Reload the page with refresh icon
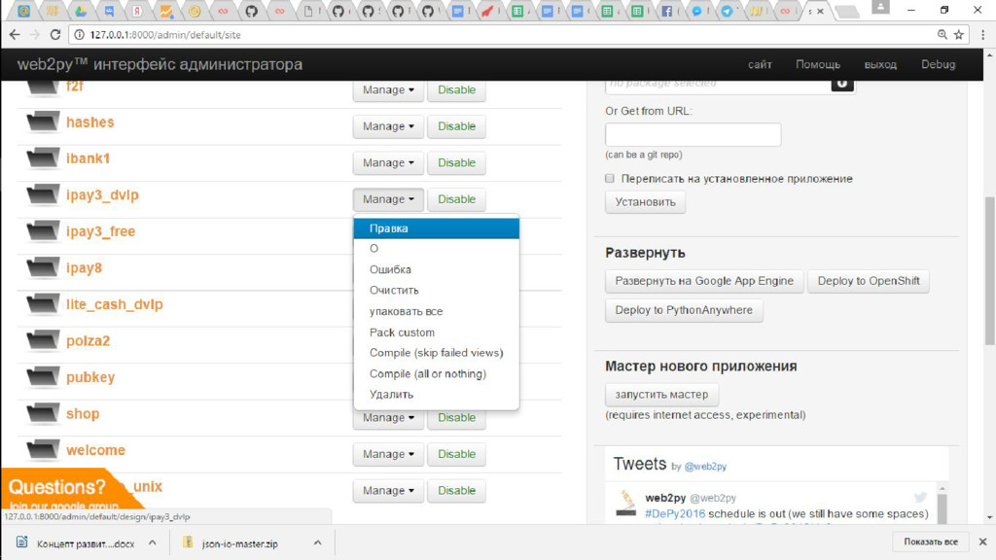Image resolution: width=996 pixels, height=560 pixels. tap(55, 35)
